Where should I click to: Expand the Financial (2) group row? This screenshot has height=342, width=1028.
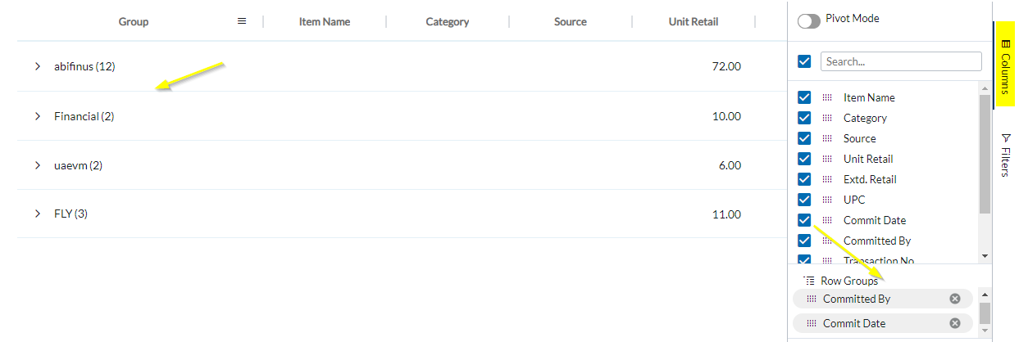click(x=38, y=116)
